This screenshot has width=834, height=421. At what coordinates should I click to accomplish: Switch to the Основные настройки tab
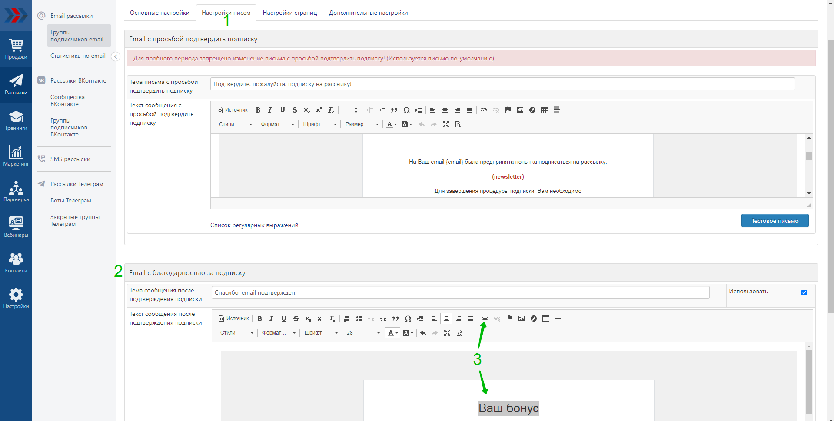(159, 13)
